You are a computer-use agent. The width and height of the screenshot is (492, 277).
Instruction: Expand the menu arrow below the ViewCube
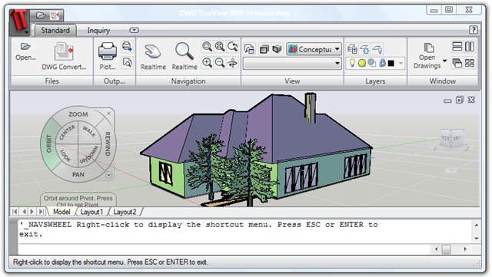click(x=451, y=170)
